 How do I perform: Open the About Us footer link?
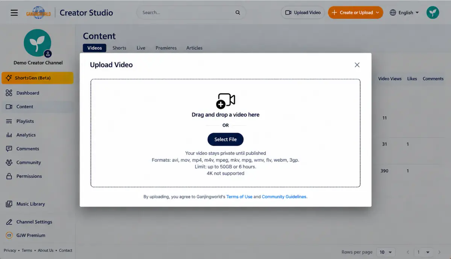tap(45, 250)
